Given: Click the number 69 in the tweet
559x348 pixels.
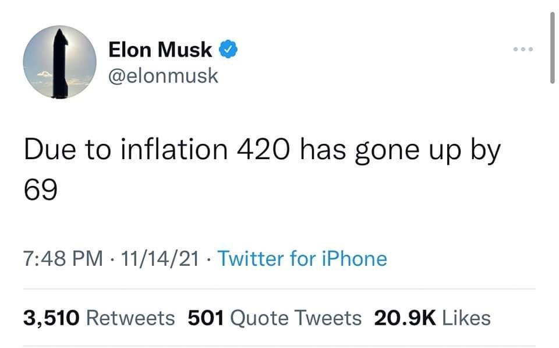Looking at the screenshot, I should point(41,189).
